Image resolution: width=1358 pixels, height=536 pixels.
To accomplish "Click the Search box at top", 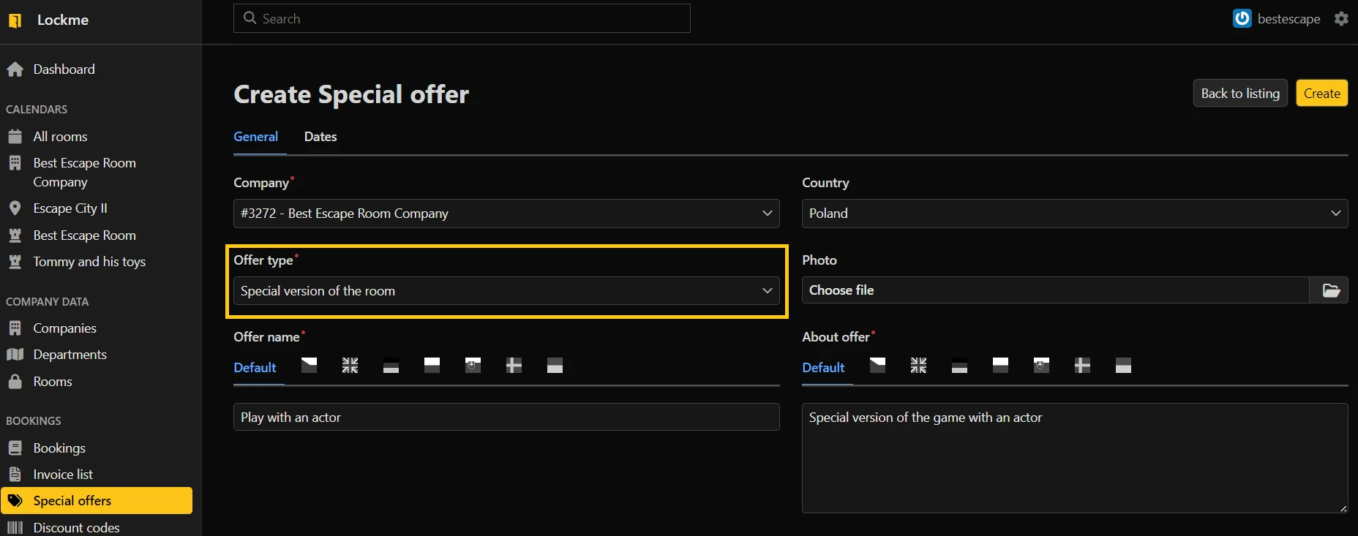I will pos(462,19).
